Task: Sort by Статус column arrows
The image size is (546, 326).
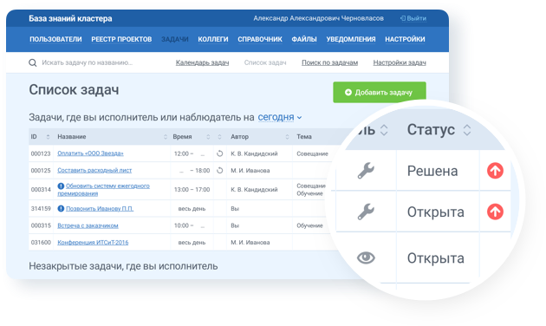Action: [x=467, y=130]
